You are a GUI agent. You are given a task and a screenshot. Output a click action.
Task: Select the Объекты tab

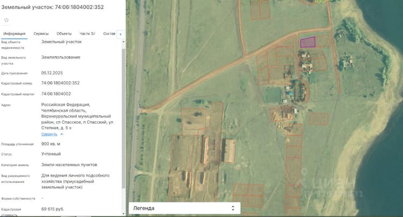click(64, 33)
